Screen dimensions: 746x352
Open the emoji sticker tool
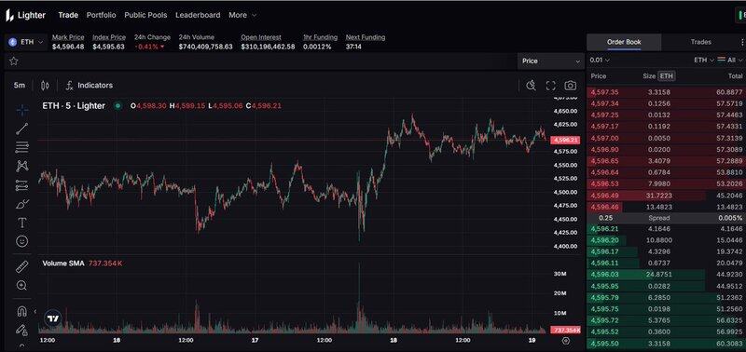21,241
